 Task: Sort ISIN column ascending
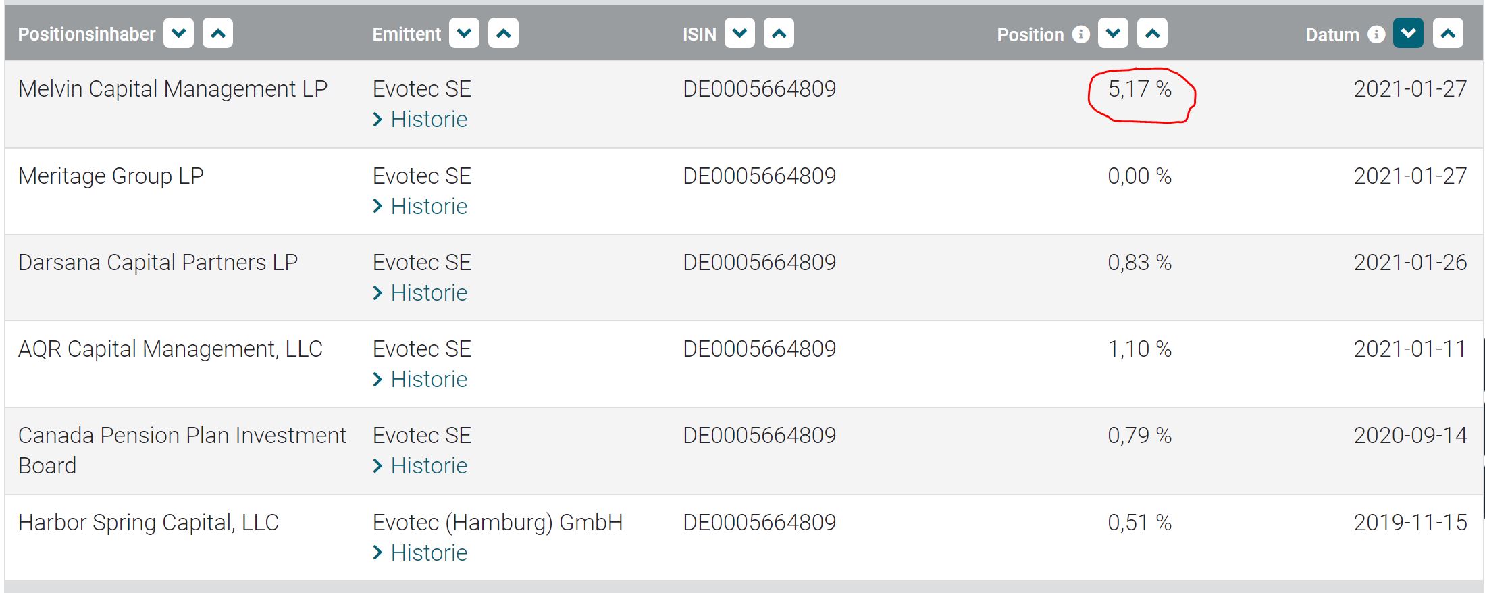779,33
